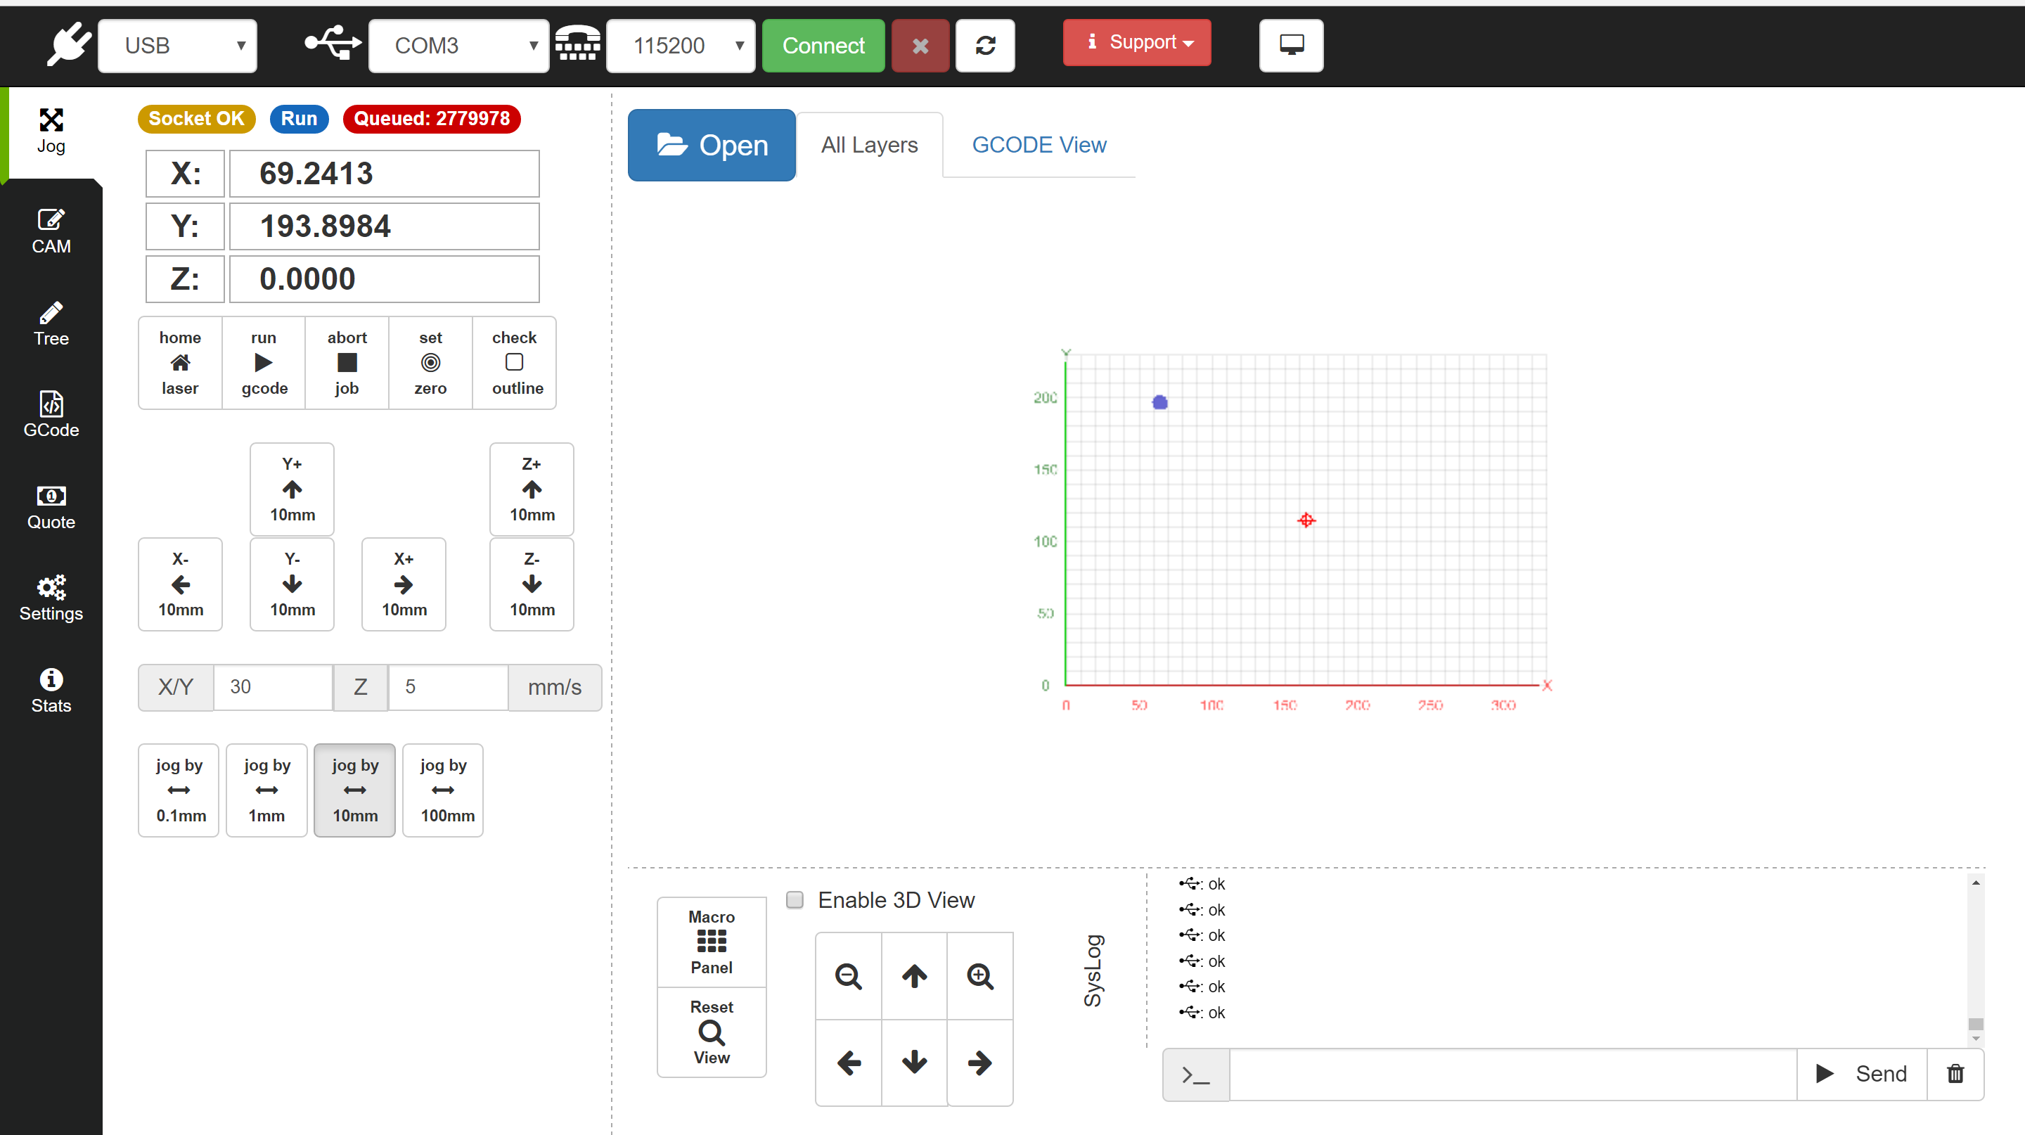Open the USB connection type dropdown
Screen dimensions: 2025x1135
[178, 46]
